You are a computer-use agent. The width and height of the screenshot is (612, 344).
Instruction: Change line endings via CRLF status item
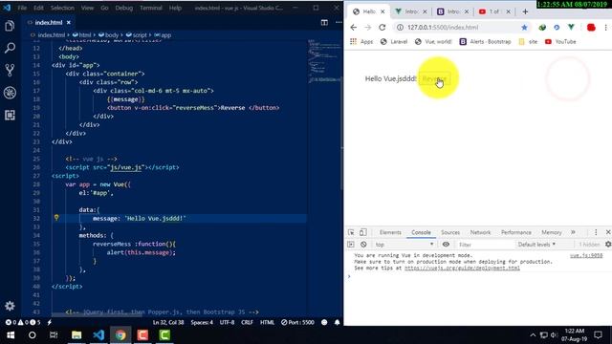coord(247,323)
